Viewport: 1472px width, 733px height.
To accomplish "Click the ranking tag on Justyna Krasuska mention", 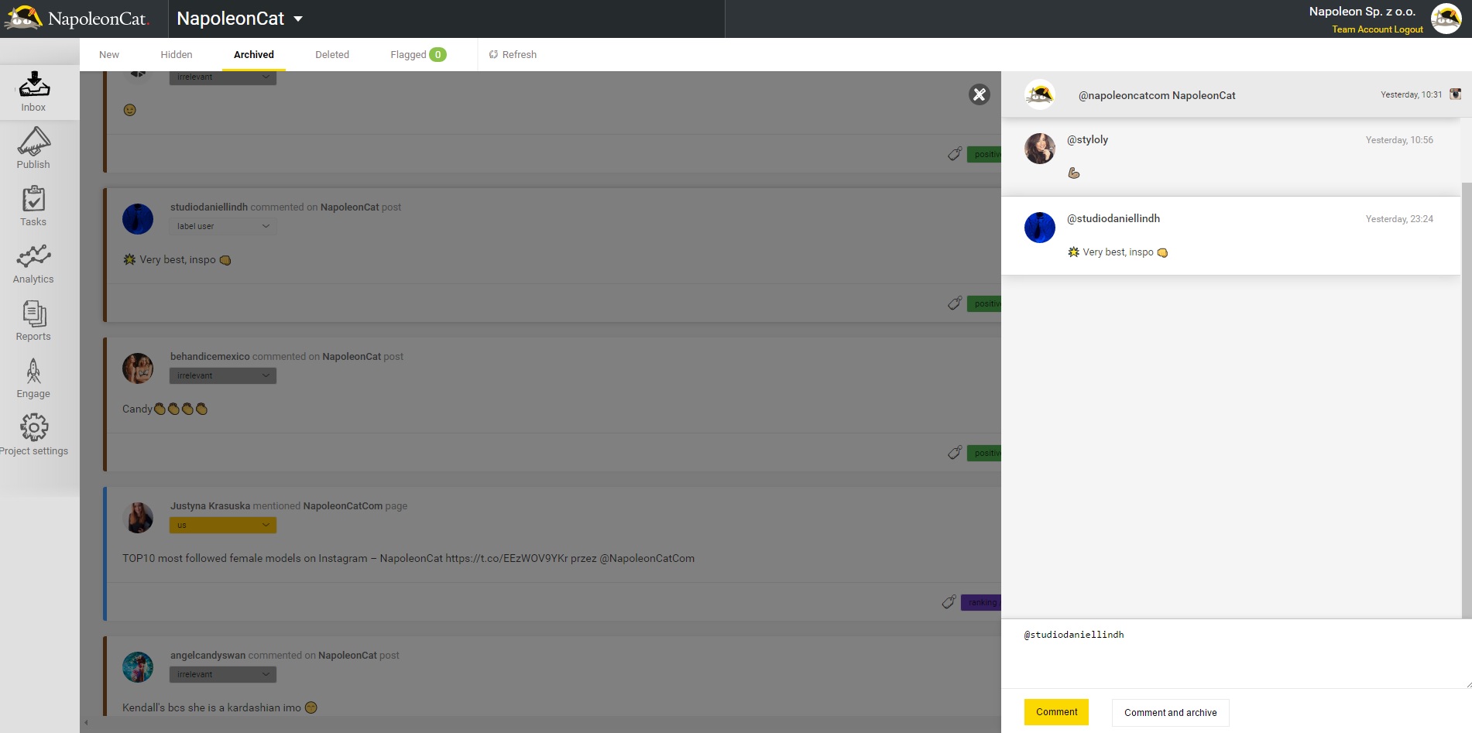I will point(981,602).
